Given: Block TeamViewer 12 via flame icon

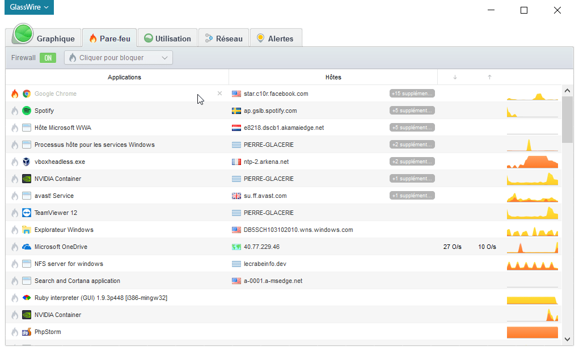Looking at the screenshot, I should pos(15,213).
